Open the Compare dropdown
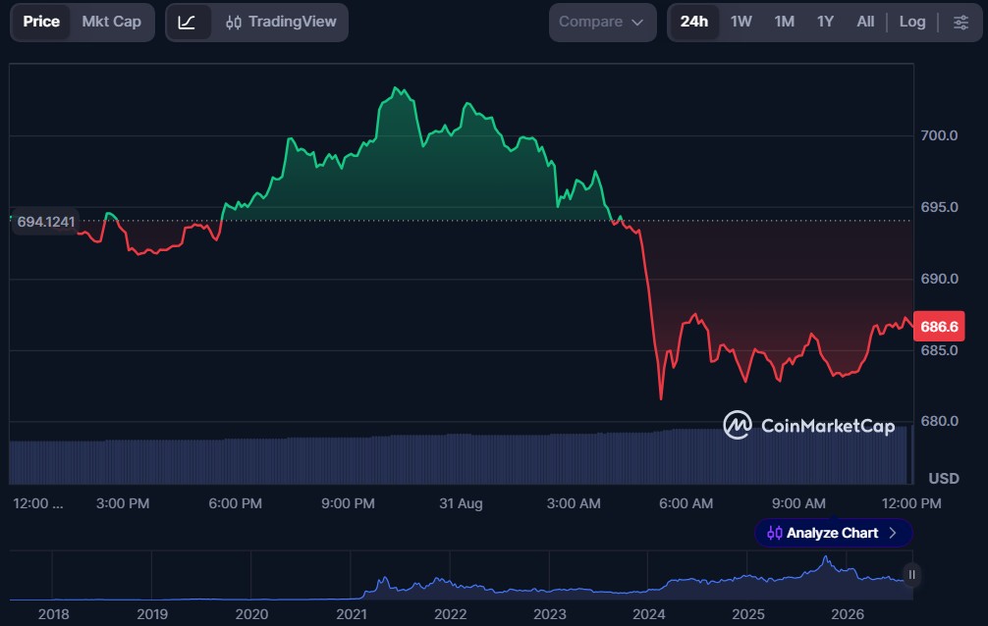This screenshot has width=988, height=626. coord(602,23)
